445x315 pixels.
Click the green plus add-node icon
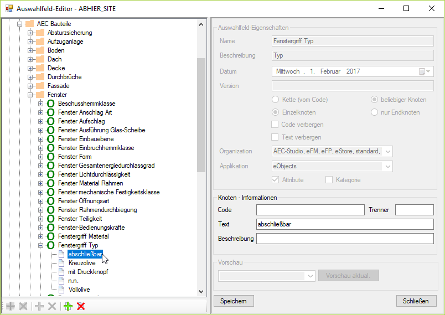pos(68,306)
